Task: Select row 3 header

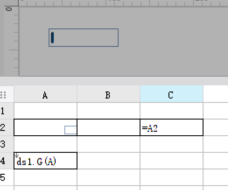Action: pos(7,144)
